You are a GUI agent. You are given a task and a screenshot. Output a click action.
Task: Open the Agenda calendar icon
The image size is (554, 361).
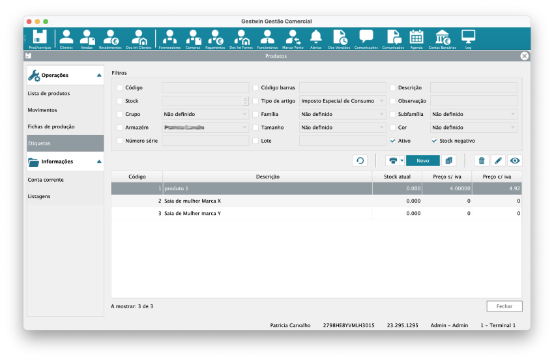click(x=416, y=38)
